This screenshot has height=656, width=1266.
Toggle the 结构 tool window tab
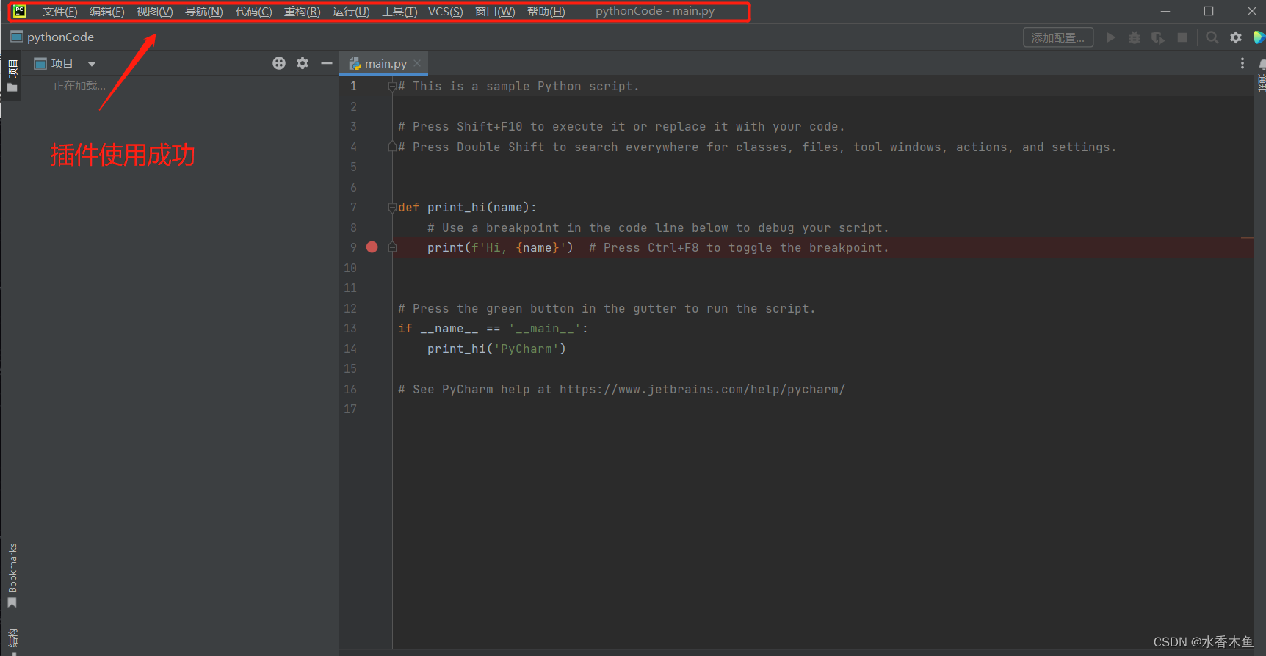click(x=12, y=637)
